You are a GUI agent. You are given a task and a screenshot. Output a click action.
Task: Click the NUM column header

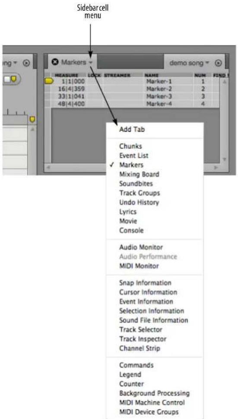tap(200, 76)
